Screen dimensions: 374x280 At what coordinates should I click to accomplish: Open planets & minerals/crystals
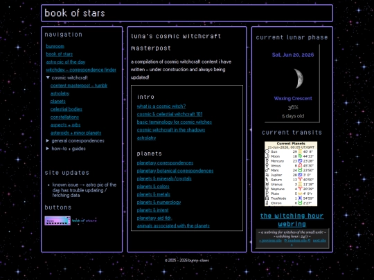[164, 179]
